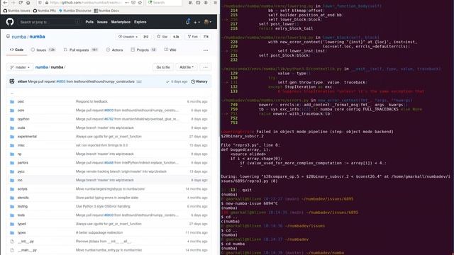Open the Numba PRs bookmark
Image resolution: width=454 pixels, height=255 pixels.
tap(44, 11)
